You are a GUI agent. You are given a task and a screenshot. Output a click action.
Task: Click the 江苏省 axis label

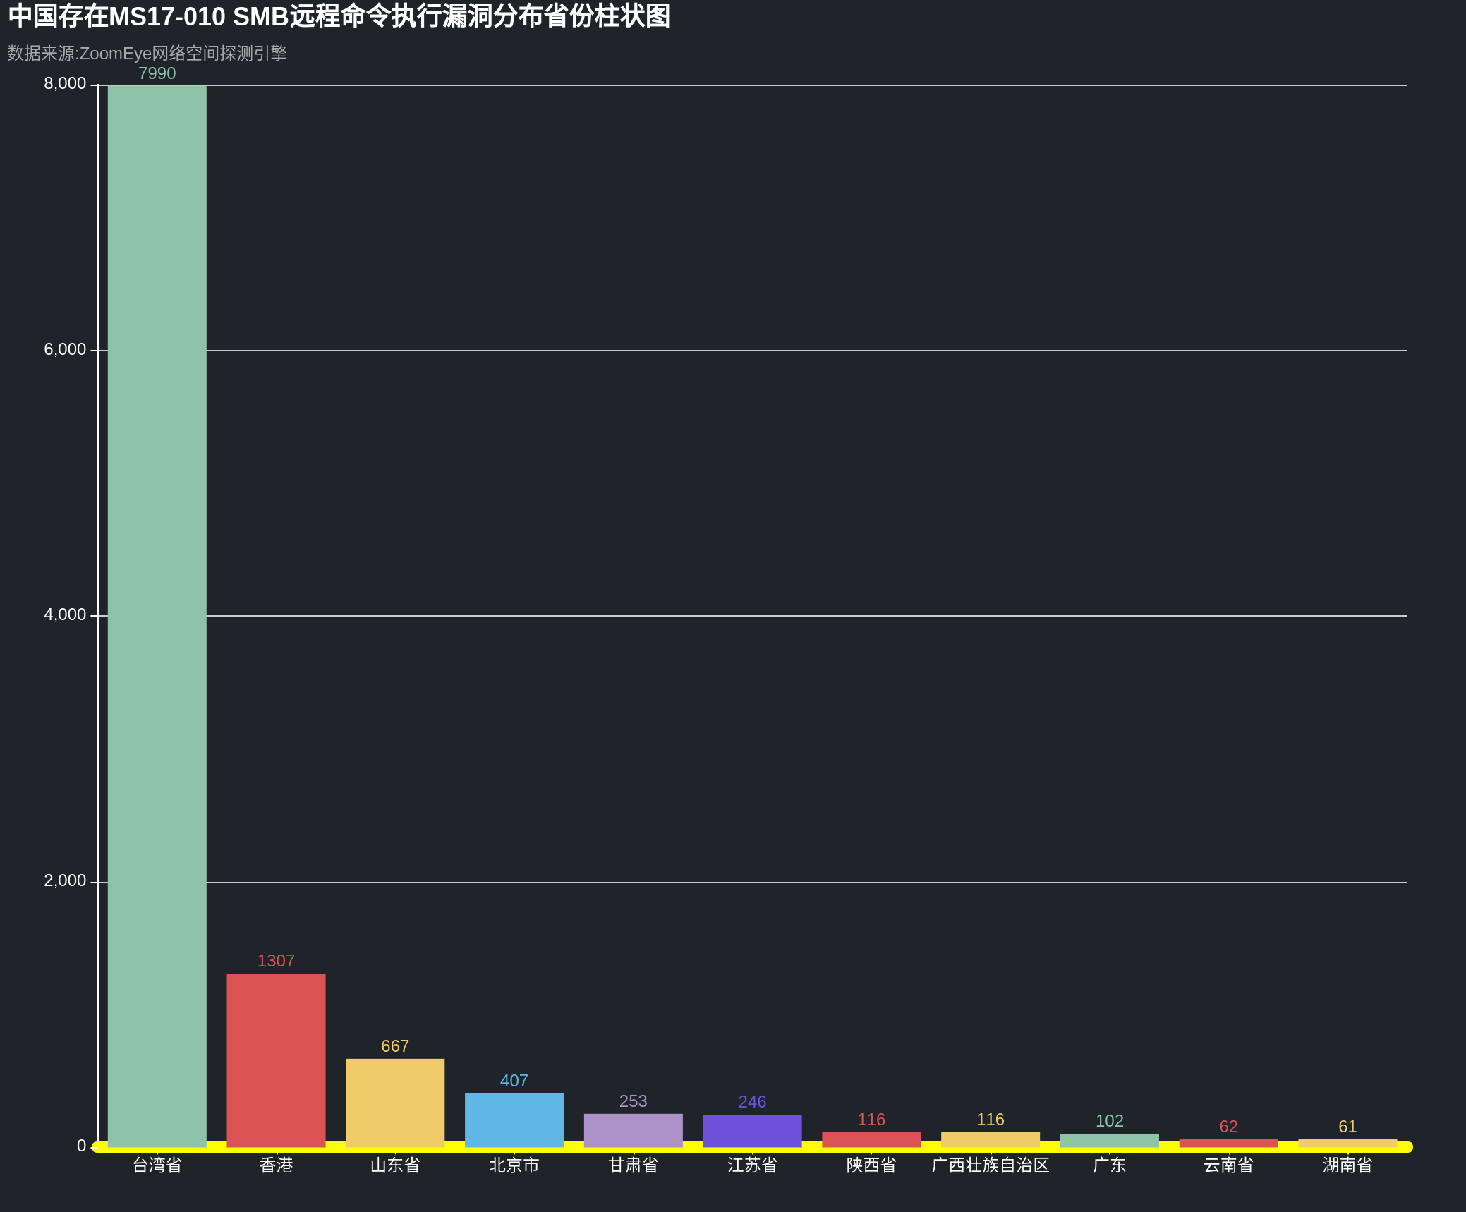(x=752, y=1165)
